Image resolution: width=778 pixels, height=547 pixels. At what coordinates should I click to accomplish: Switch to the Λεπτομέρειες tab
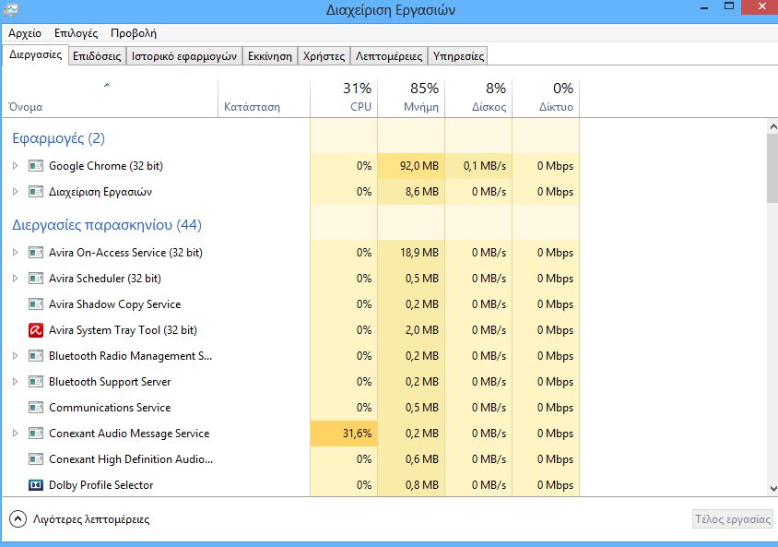[389, 56]
